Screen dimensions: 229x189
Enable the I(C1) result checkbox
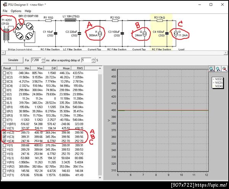pos(4,73)
